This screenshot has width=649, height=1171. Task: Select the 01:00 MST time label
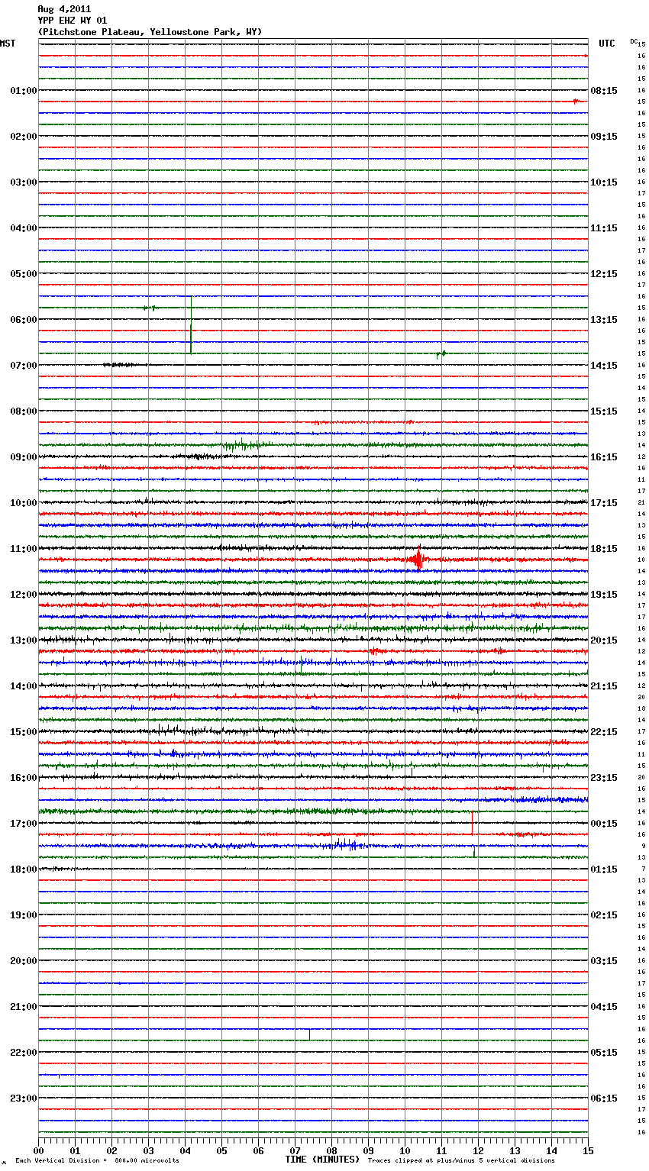click(x=24, y=91)
